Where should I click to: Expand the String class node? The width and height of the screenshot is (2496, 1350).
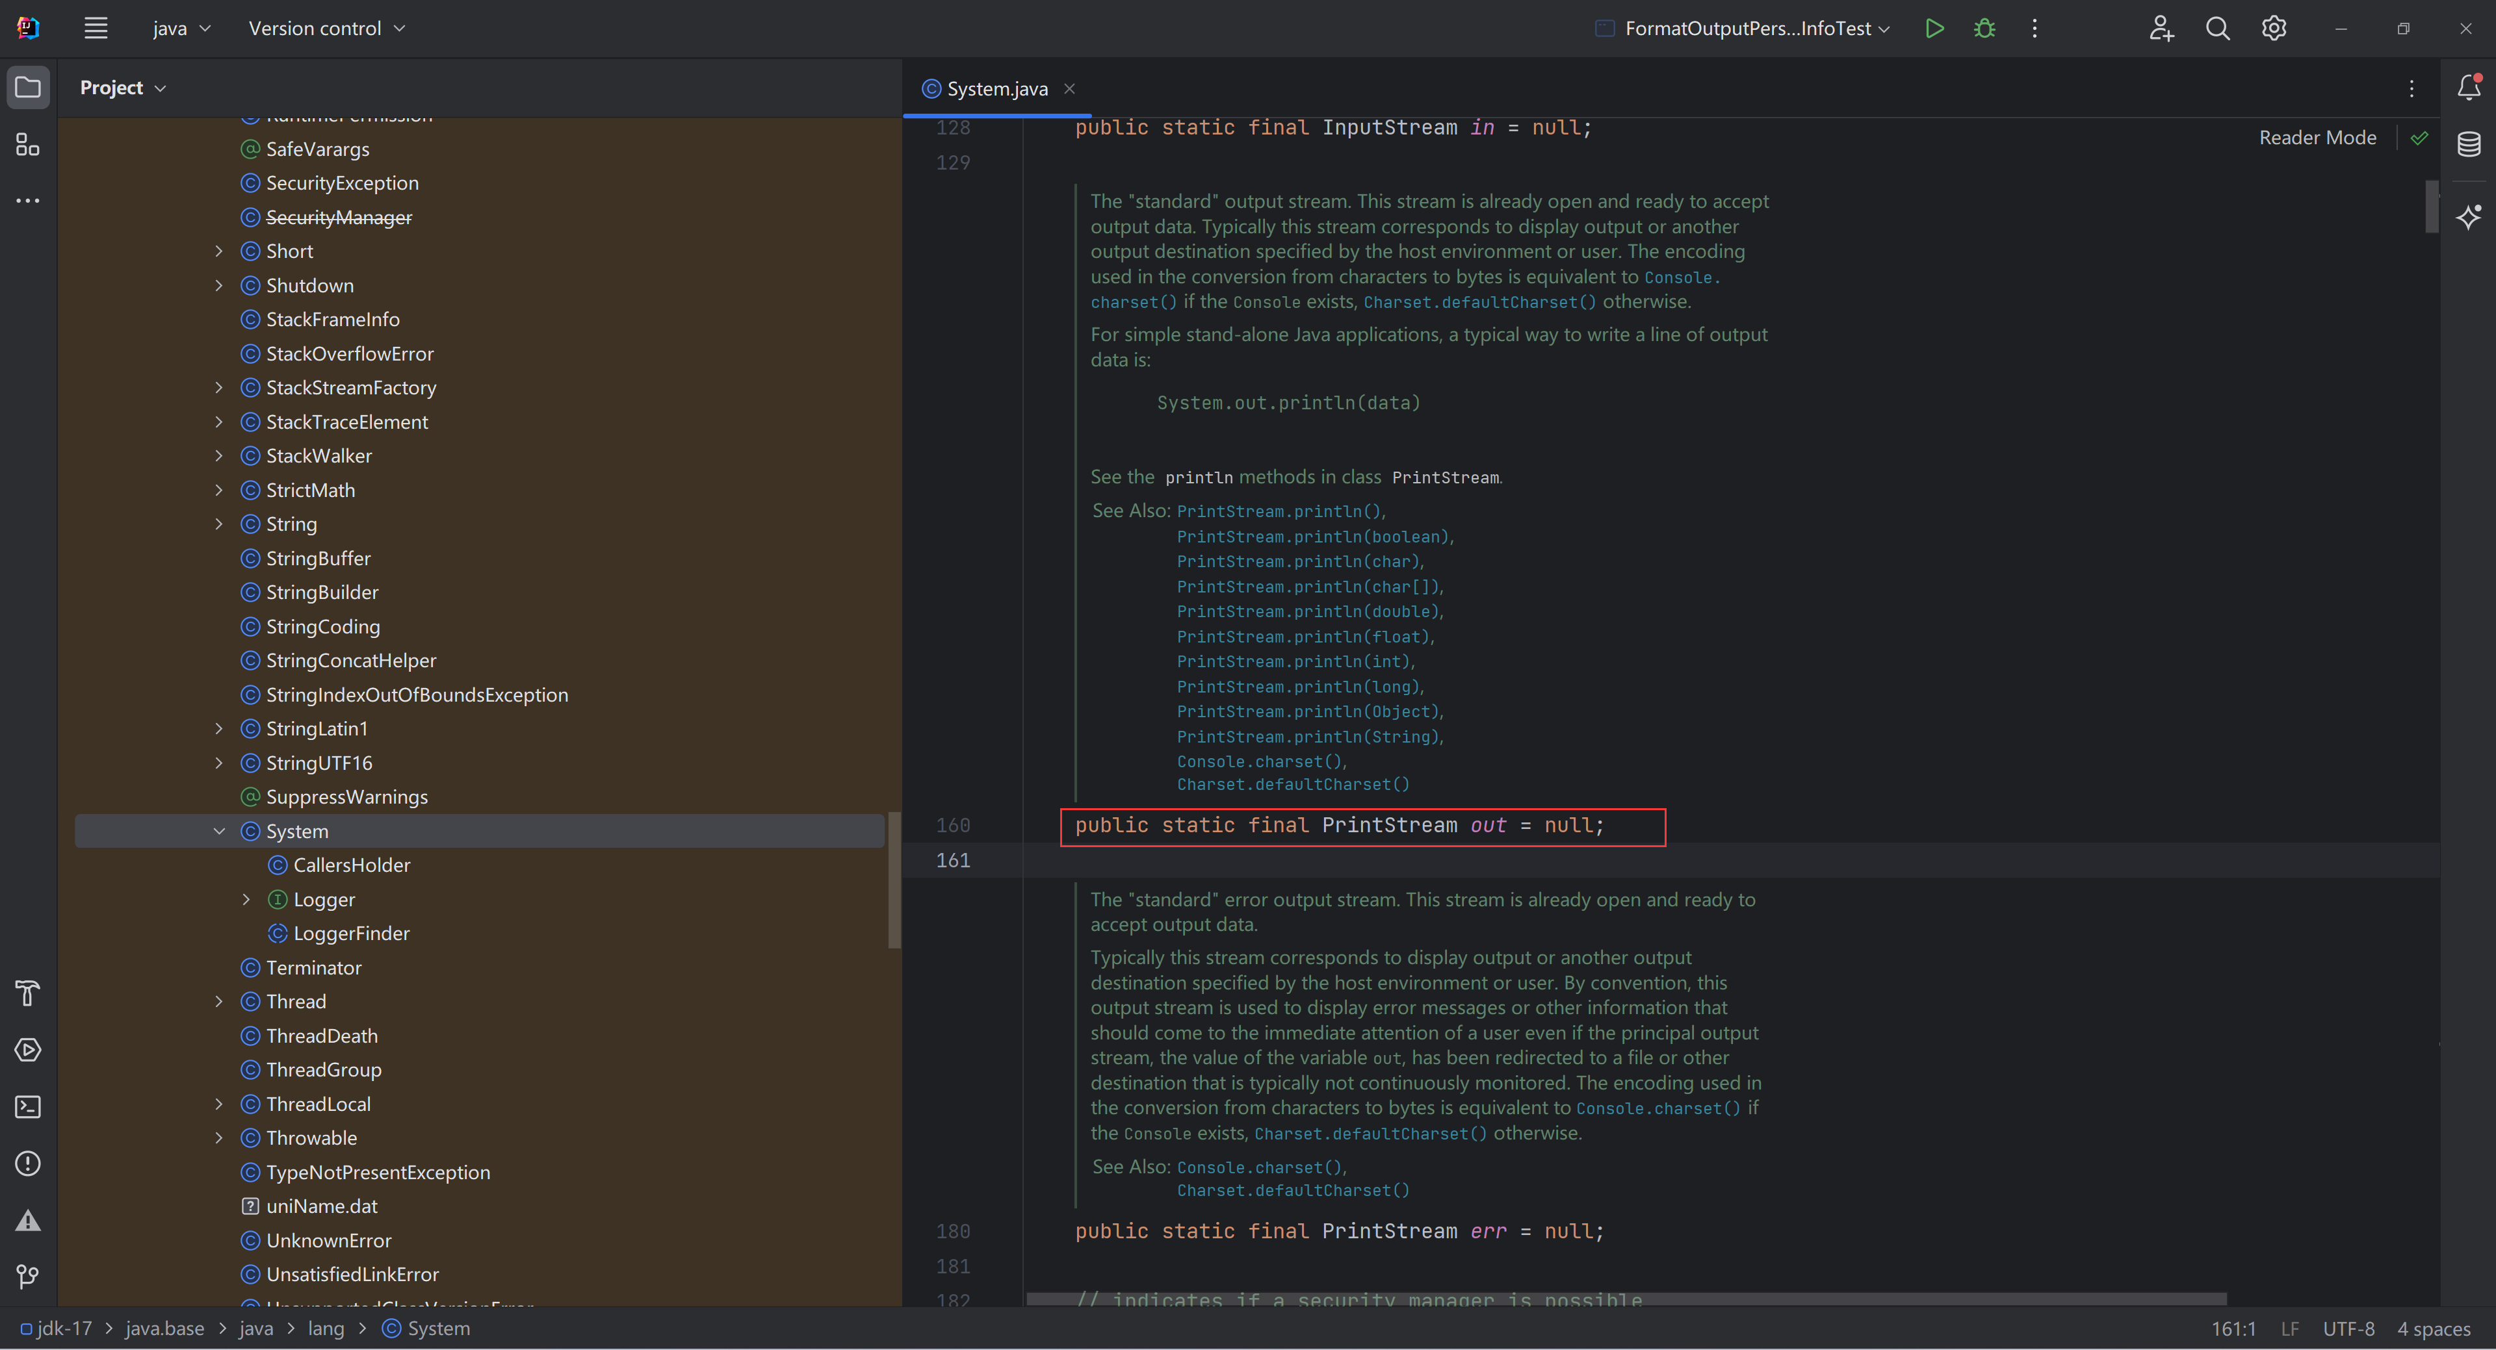(219, 524)
